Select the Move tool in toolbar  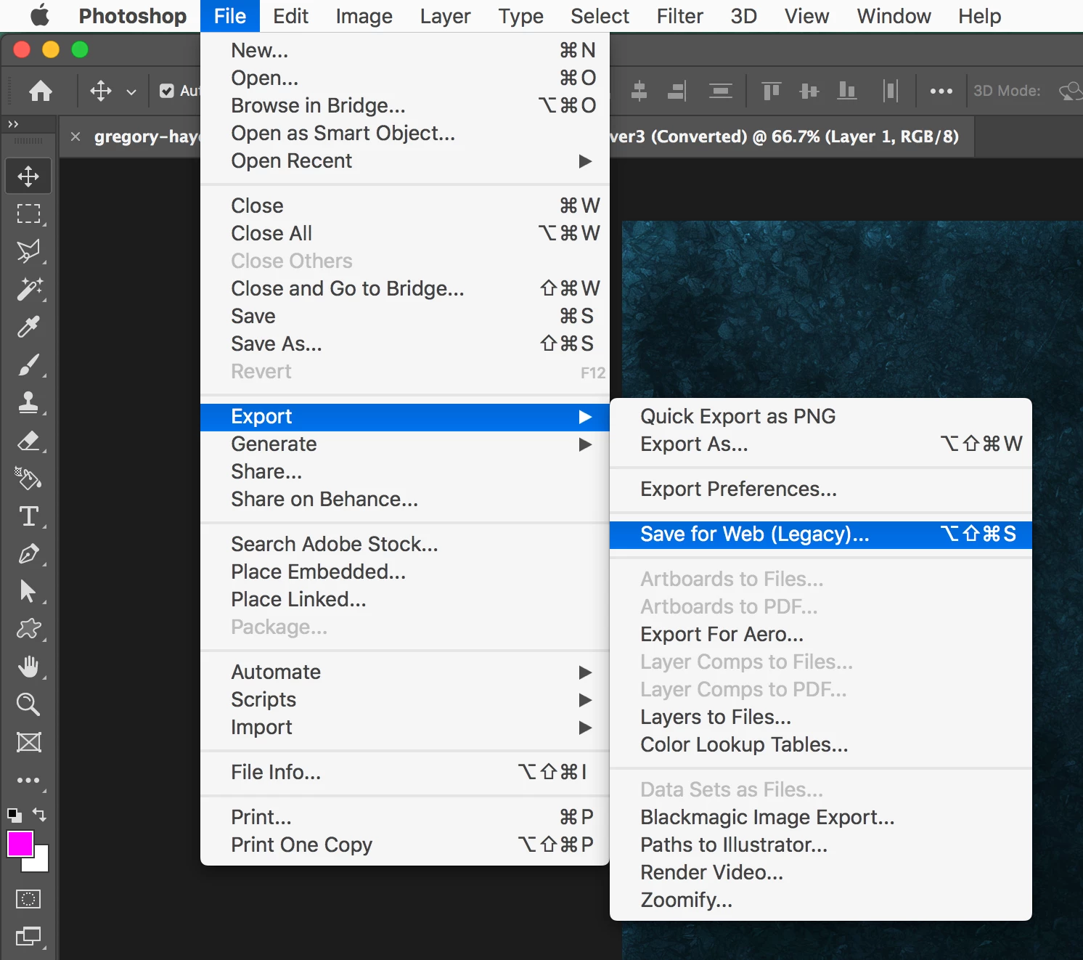[x=28, y=176]
